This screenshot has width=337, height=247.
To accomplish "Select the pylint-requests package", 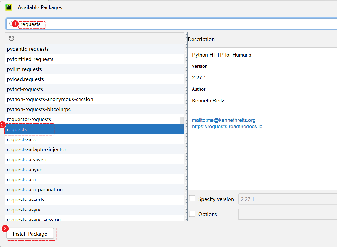I will pyautogui.click(x=95, y=69).
